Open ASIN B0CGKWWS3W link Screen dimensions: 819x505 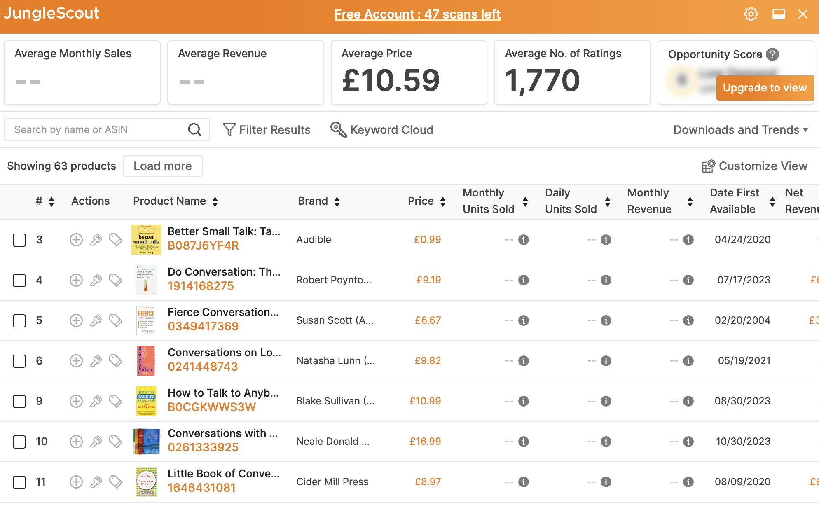[212, 407]
